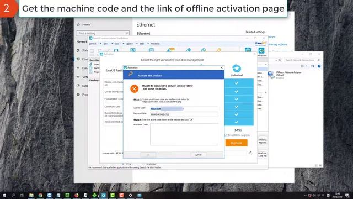The image size is (353, 199).
Task: Toggle the Free lifetime upgrade checkbox
Action: point(226,135)
